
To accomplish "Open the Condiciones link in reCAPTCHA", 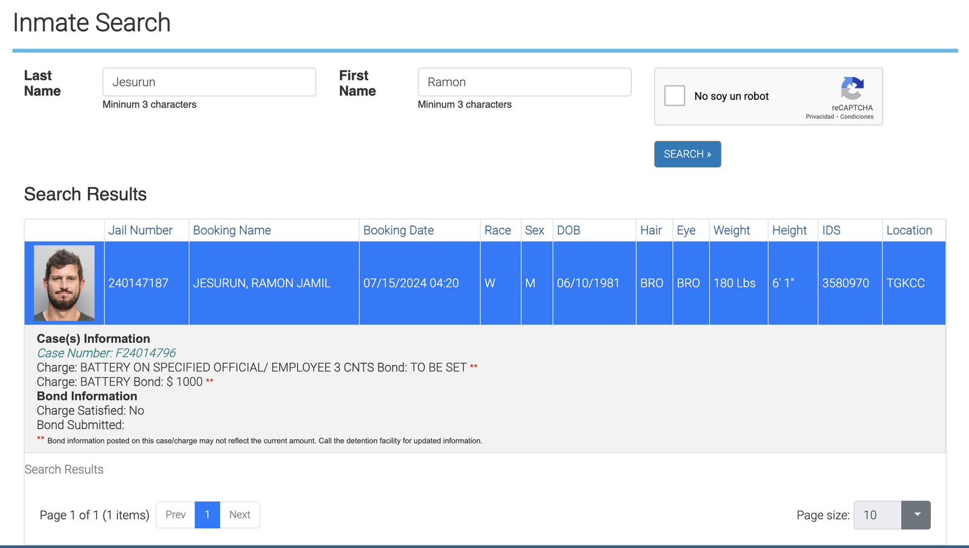I will point(857,117).
